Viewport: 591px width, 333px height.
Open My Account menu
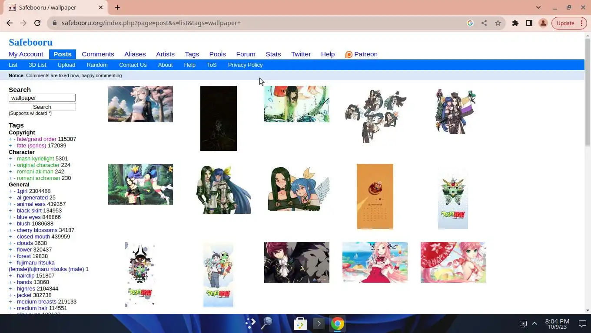[x=26, y=54]
